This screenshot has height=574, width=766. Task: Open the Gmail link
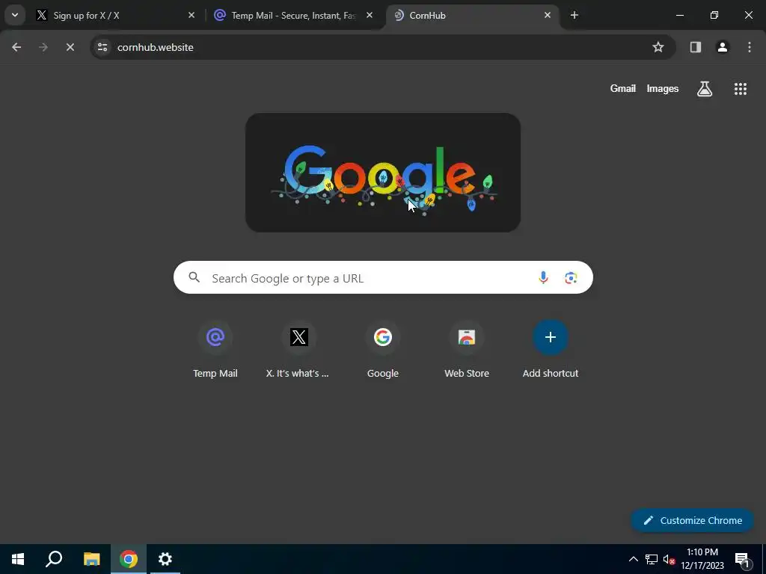tap(623, 88)
